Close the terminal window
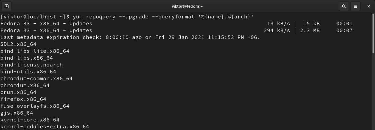Image resolution: width=375 pixels, height=130 pixels. [369, 6]
